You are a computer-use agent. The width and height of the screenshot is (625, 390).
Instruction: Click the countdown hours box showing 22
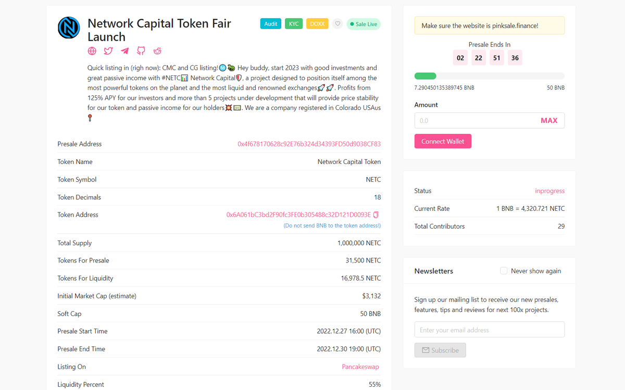coord(479,58)
